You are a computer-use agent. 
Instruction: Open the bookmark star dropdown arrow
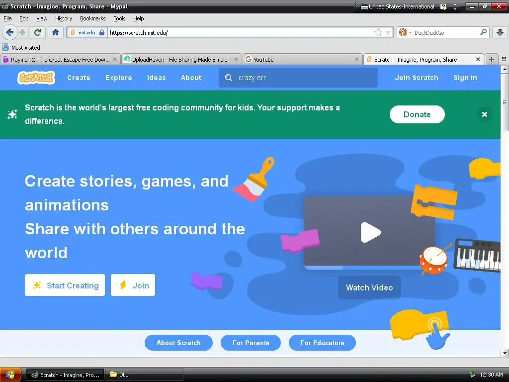388,32
